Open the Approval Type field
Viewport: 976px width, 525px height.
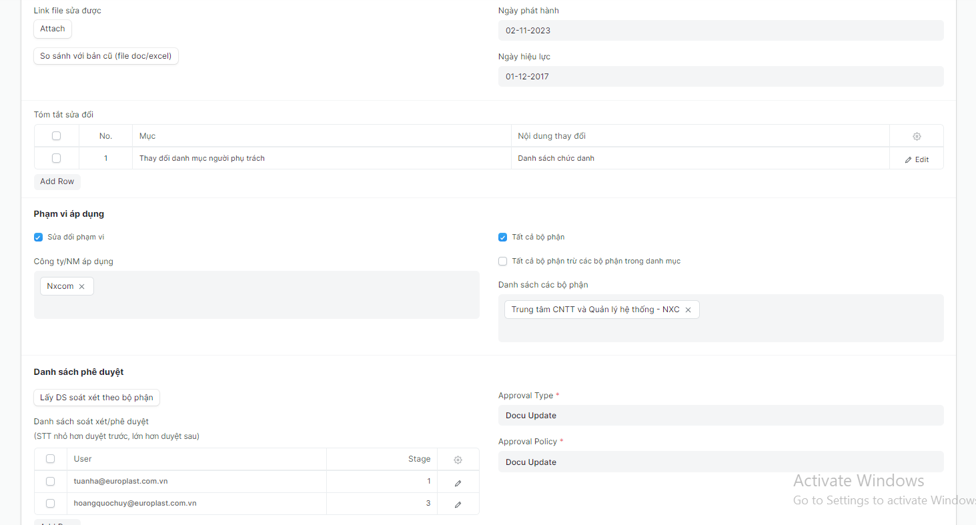(x=720, y=415)
